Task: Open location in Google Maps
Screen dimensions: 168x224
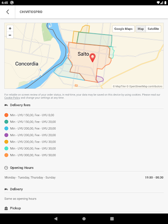Action: point(123,29)
